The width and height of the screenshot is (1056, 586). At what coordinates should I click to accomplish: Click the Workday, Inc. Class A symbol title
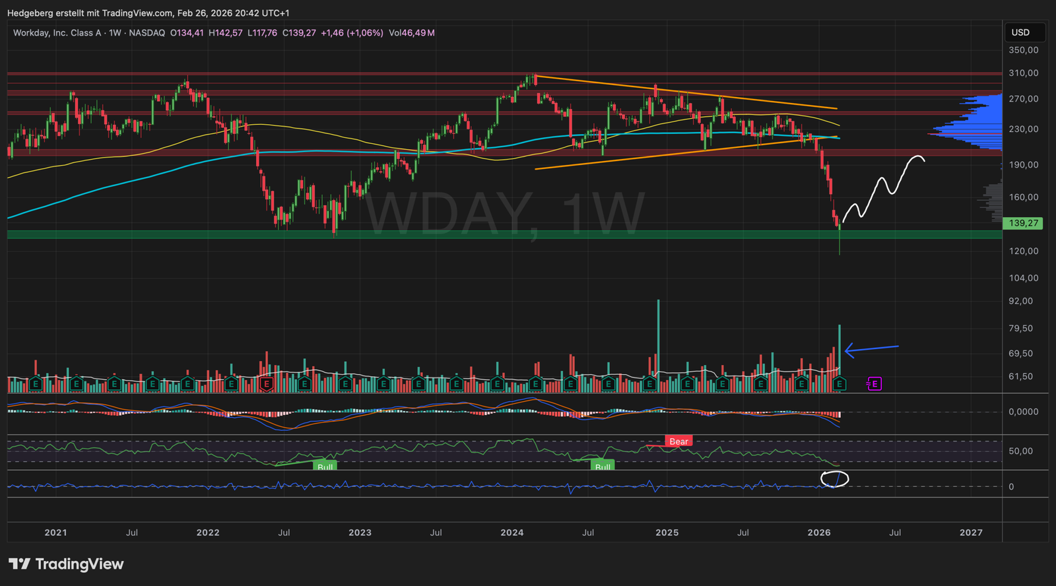pos(57,32)
